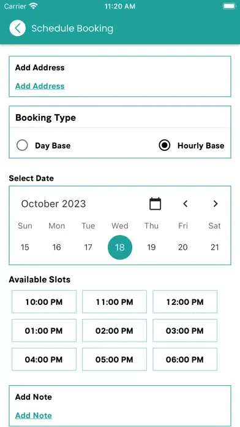Choose the 10:00 PM slot

(x=44, y=302)
